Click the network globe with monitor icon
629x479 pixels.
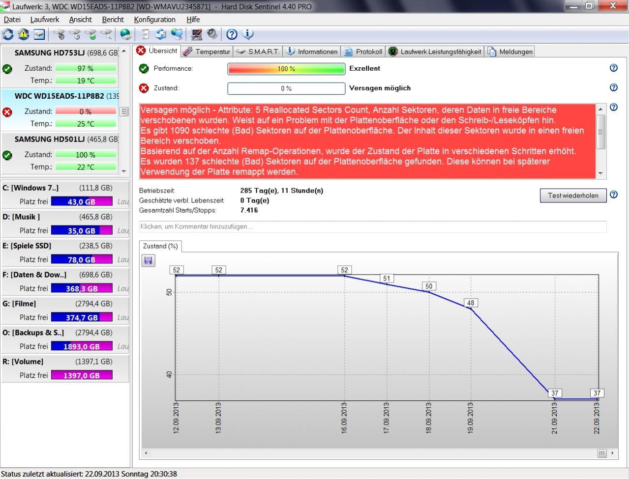(177, 34)
